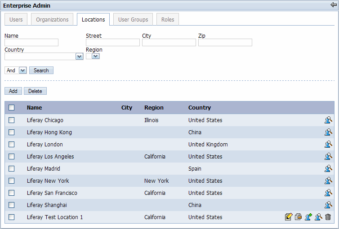Add user icon for Liferay Test Location 1
339x229 pixels.
tap(308, 217)
